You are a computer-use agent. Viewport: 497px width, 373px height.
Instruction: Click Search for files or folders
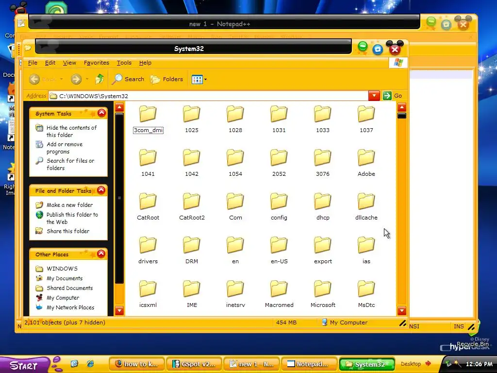point(70,164)
